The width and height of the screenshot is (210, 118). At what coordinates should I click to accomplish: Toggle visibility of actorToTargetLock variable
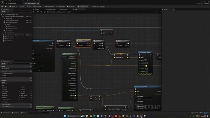coord(31,100)
